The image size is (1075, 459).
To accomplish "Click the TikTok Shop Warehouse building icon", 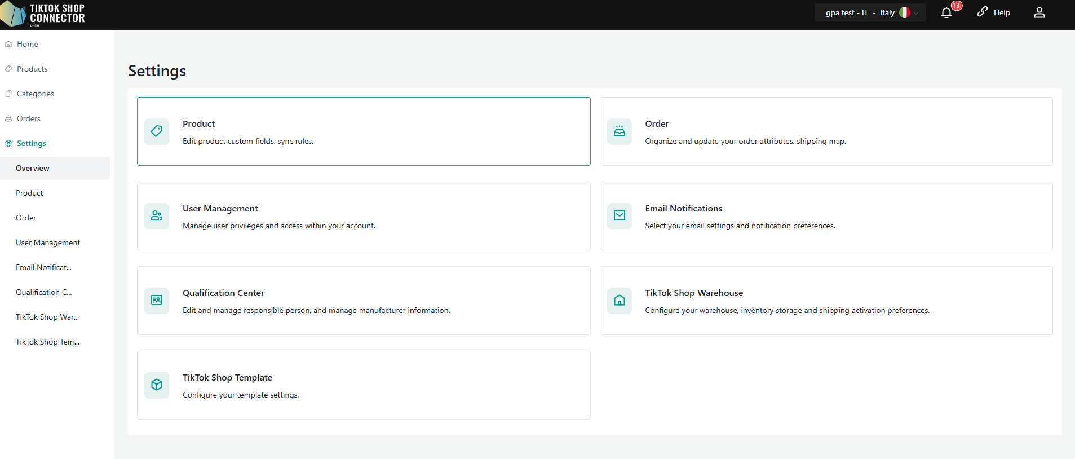I will pyautogui.click(x=620, y=301).
